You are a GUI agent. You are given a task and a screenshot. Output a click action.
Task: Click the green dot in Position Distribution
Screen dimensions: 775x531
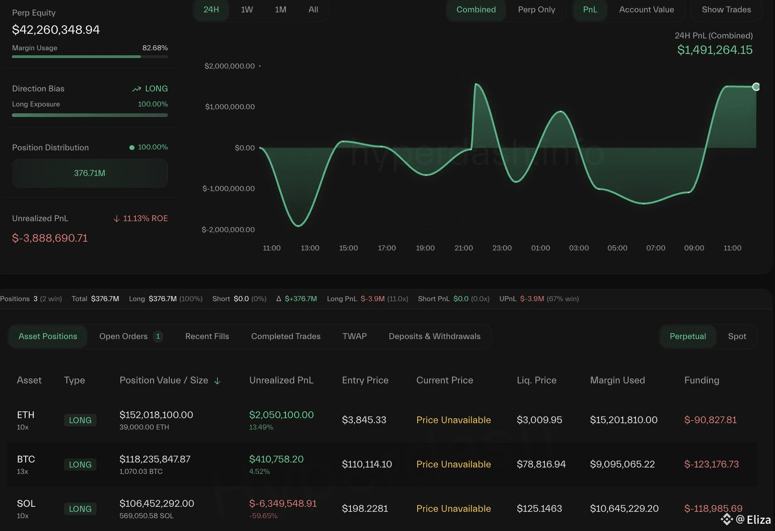[x=132, y=148]
